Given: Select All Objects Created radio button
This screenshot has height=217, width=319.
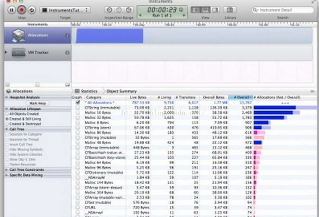Looking at the screenshot, I should pos(7,114).
